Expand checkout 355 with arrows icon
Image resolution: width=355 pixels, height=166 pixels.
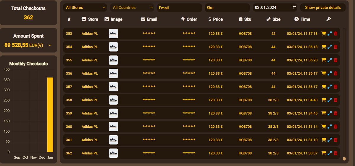330,60
